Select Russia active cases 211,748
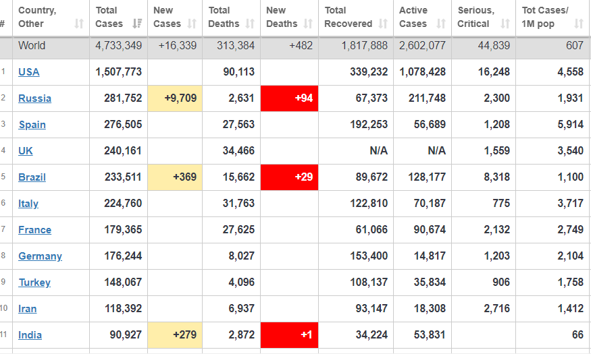Viewport: 591px width, 354px height. pos(427,98)
